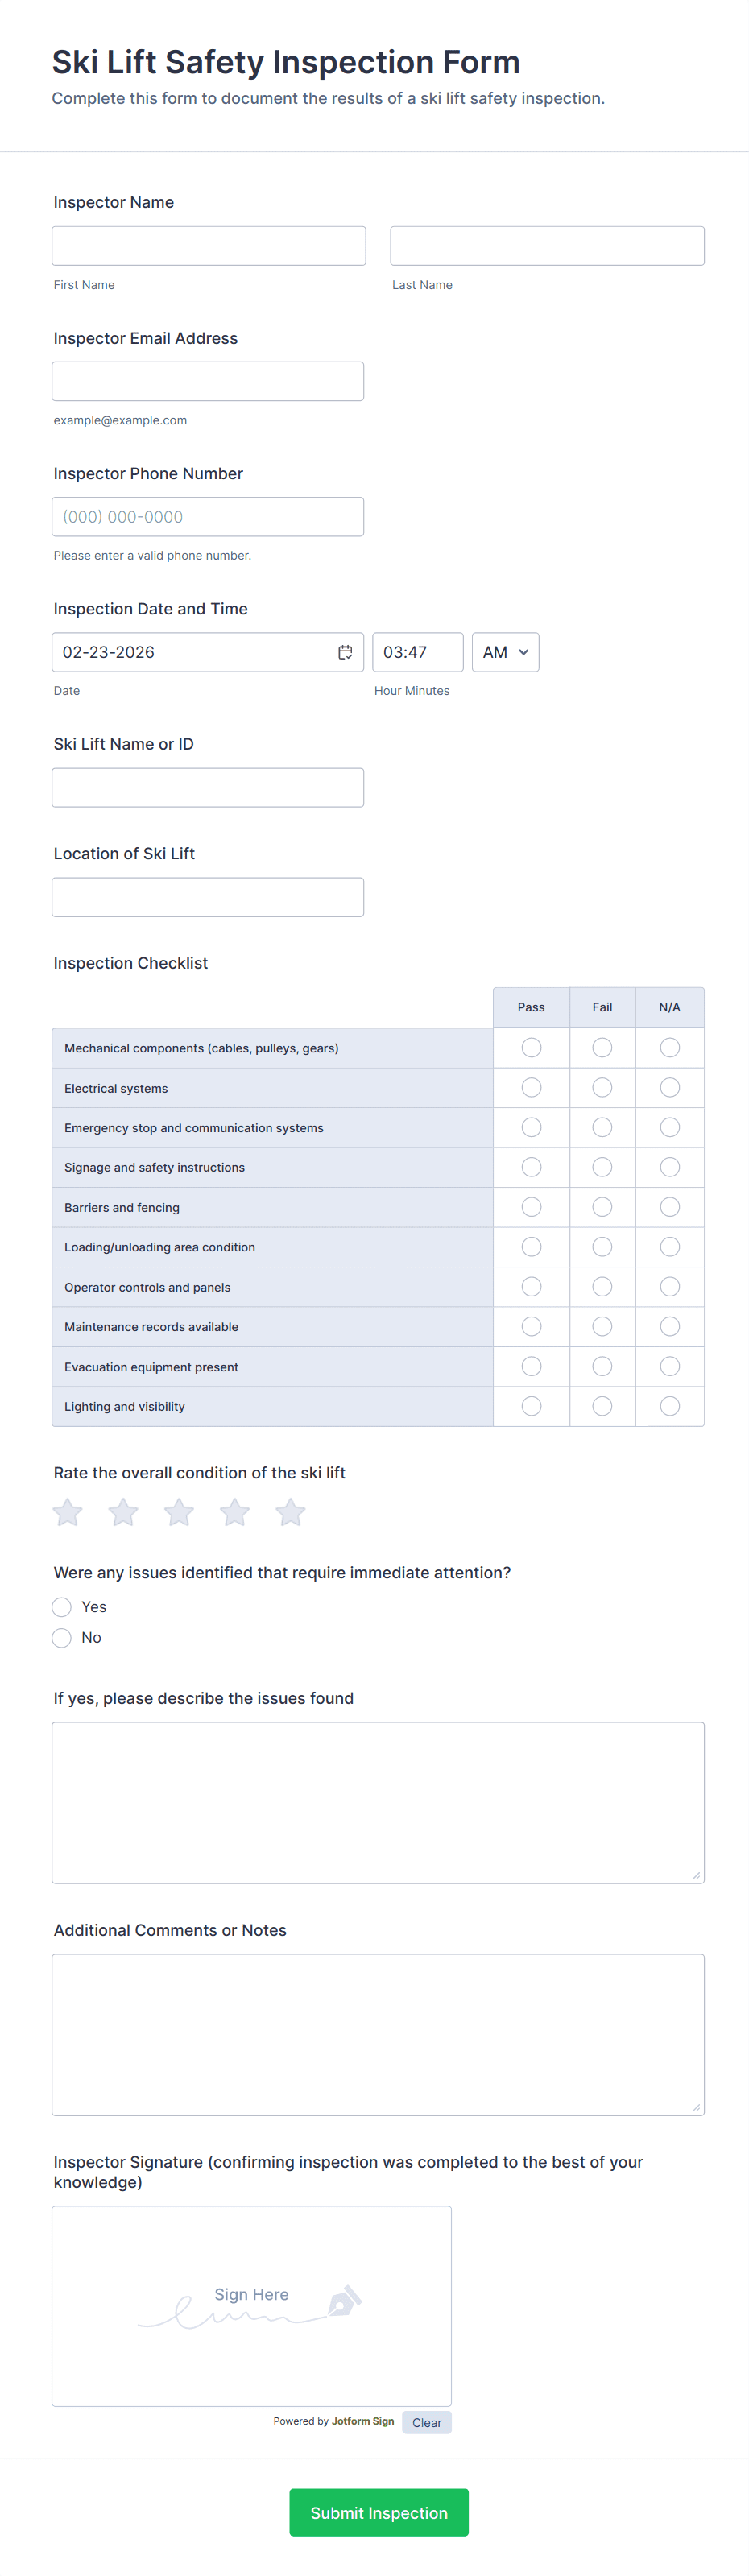Open the AM/PM dropdown
Screen dimensions: 749x2576
point(505,652)
